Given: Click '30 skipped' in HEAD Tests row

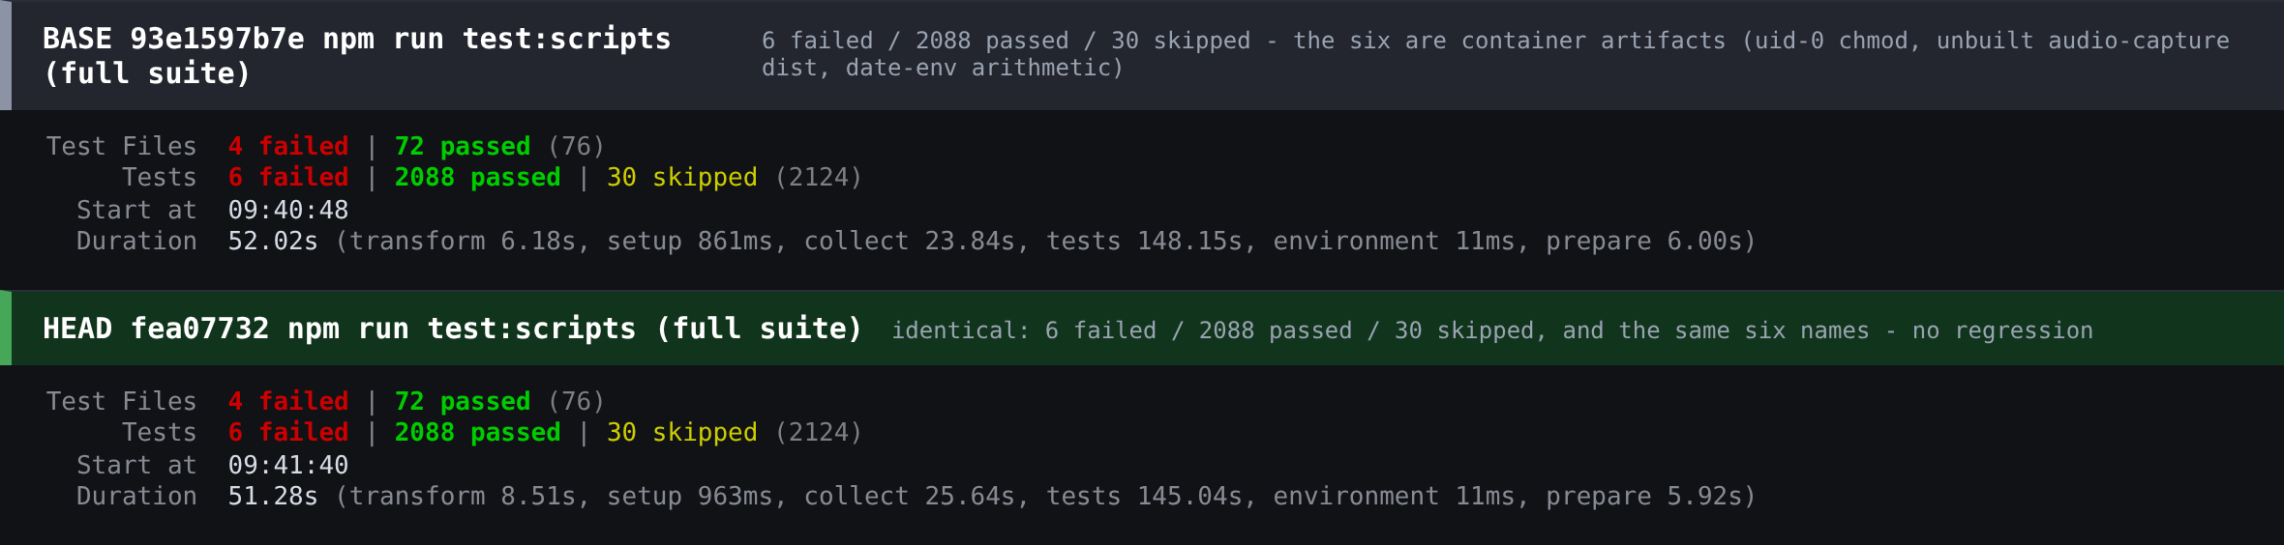Looking at the screenshot, I should tap(682, 432).
